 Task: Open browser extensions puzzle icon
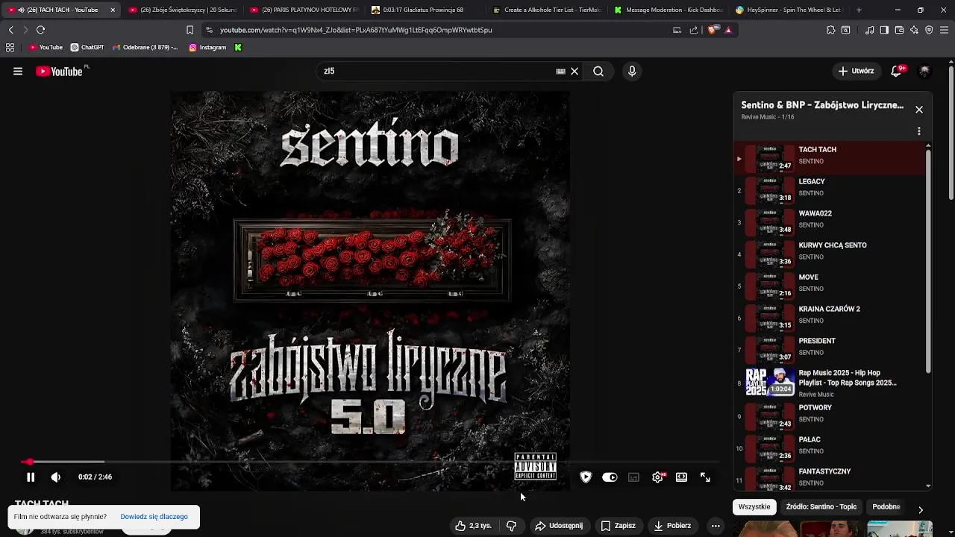point(830,30)
